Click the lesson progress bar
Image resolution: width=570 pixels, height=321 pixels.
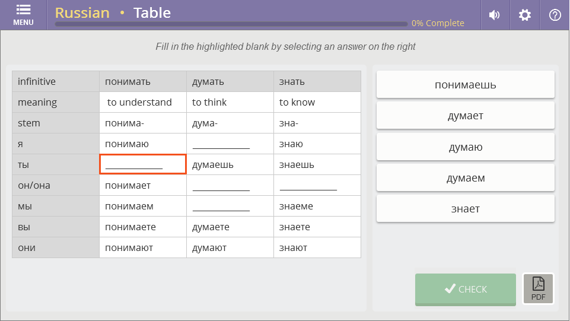point(231,24)
